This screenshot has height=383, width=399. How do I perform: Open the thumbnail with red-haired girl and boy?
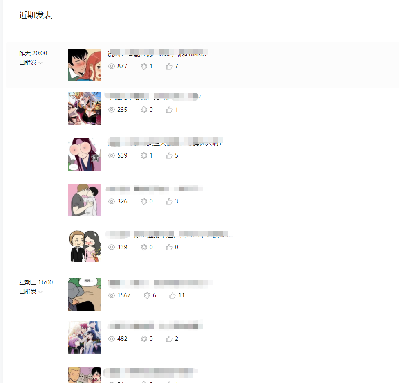coord(85,65)
